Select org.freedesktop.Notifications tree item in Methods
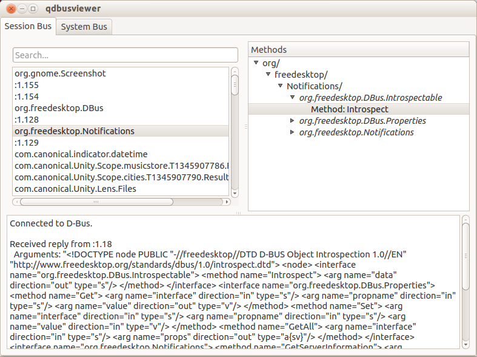Screen dimensions: 477x357 pyautogui.click(x=356, y=132)
